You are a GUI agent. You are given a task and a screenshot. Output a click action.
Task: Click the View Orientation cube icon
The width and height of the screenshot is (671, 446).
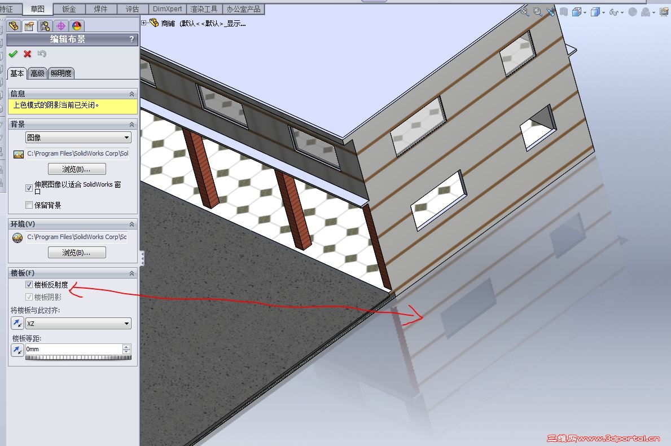click(x=576, y=12)
